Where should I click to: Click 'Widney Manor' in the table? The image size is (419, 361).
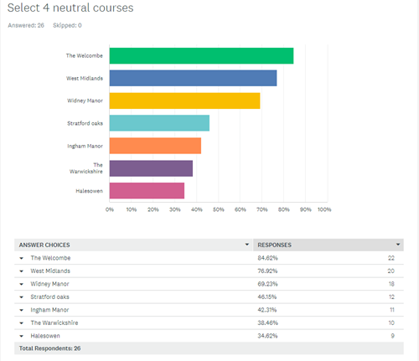click(49, 284)
